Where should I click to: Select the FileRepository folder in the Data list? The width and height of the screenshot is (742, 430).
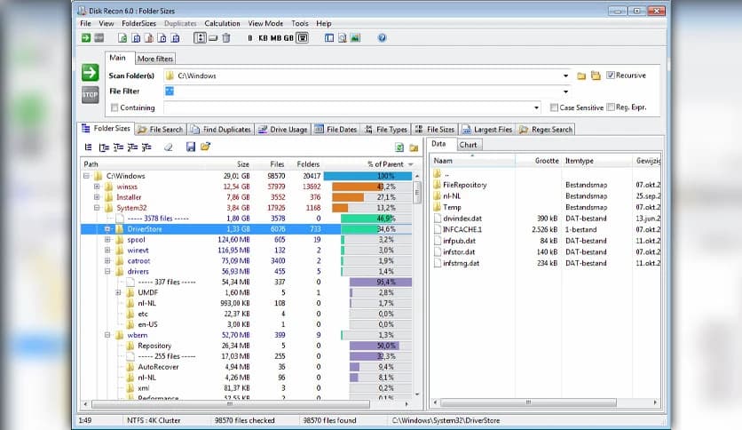pyautogui.click(x=465, y=185)
